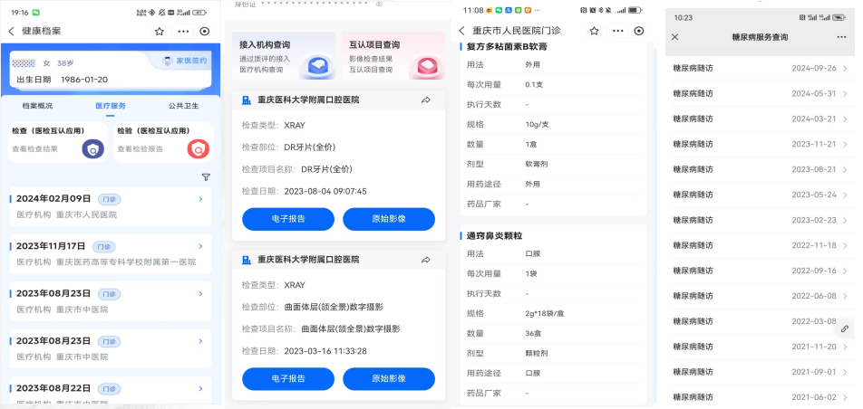This screenshot has width=863, height=409.
Task: Open 检查 (医检互认应用) shield icon
Action: pos(92,149)
